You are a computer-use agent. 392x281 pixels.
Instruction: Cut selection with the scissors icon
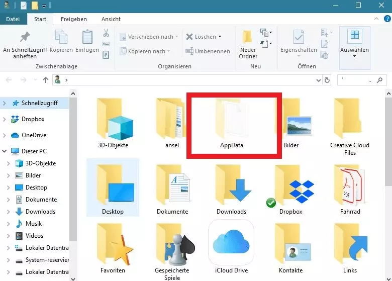106,33
